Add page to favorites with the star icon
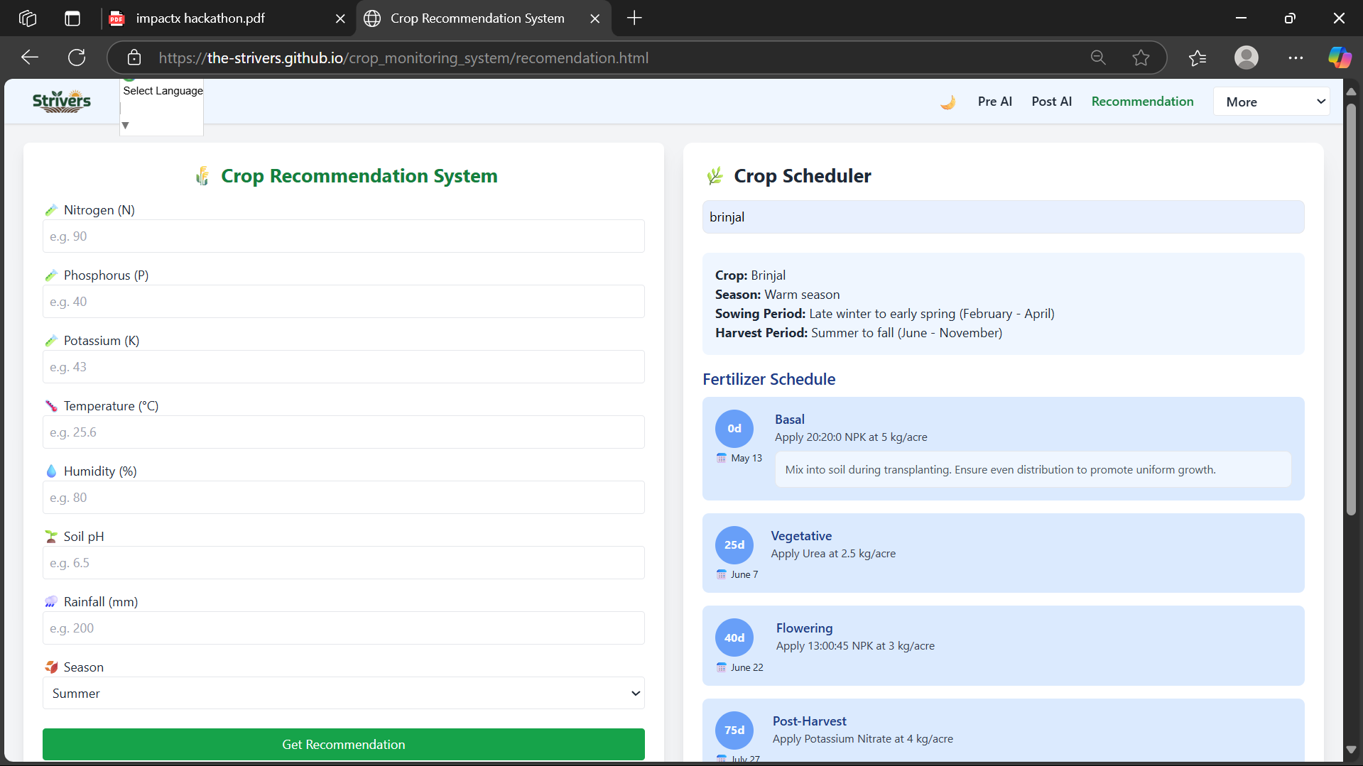This screenshot has width=1363, height=766. (x=1141, y=58)
